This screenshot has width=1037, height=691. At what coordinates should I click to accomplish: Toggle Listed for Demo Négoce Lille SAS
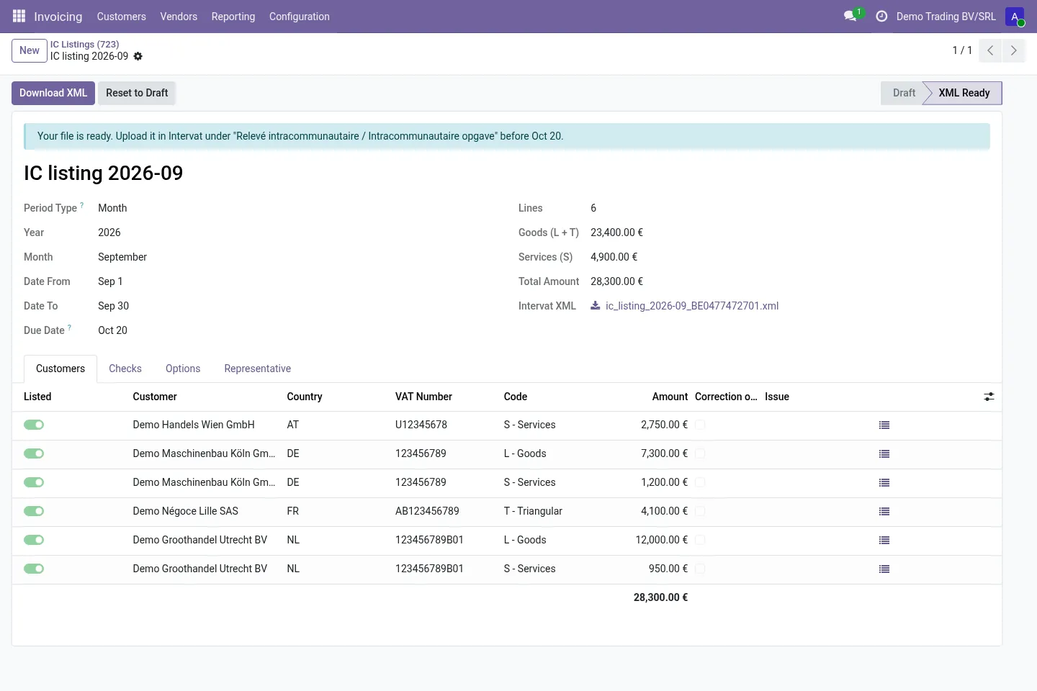tap(34, 511)
